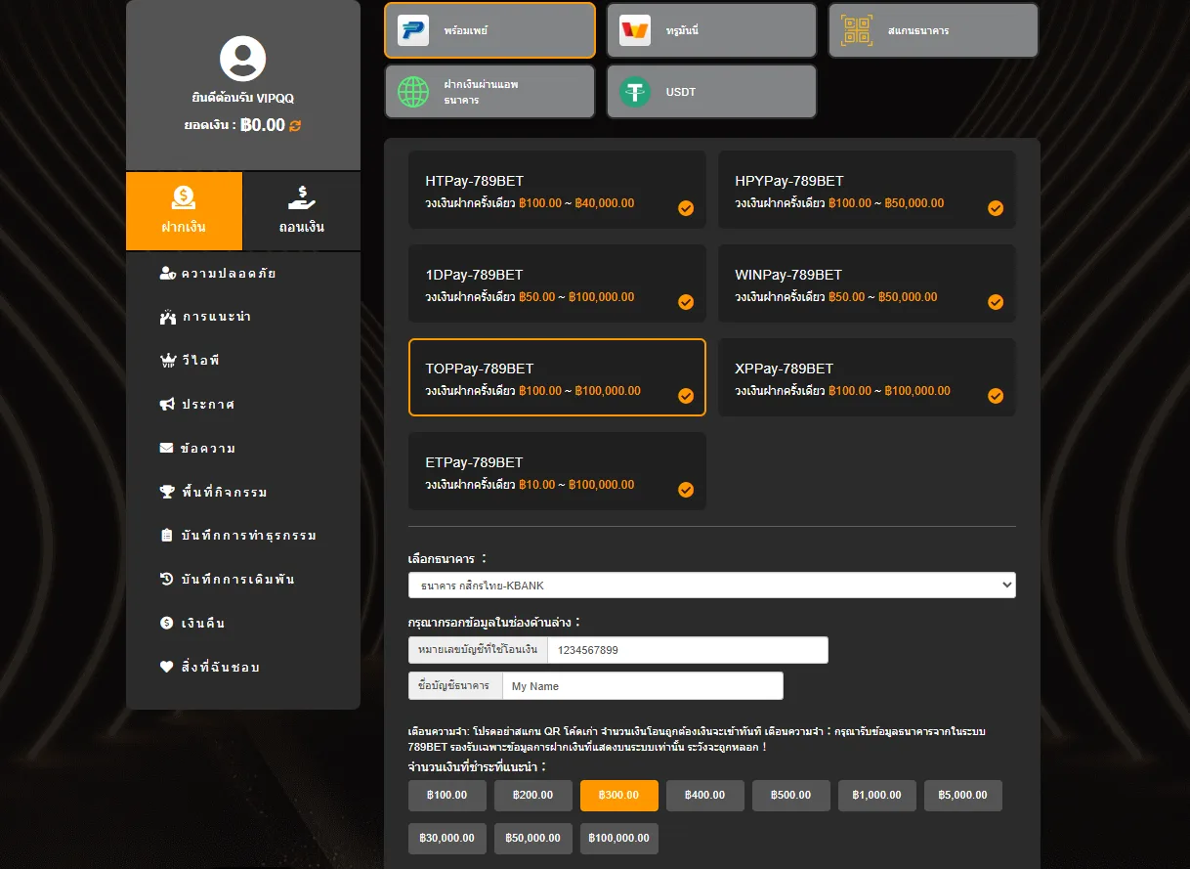Open the KBANK bank selection dropdown
Screen dimensions: 1190x869
[x=712, y=586]
